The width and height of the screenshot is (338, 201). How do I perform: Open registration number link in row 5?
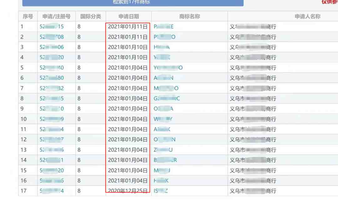[52, 68]
